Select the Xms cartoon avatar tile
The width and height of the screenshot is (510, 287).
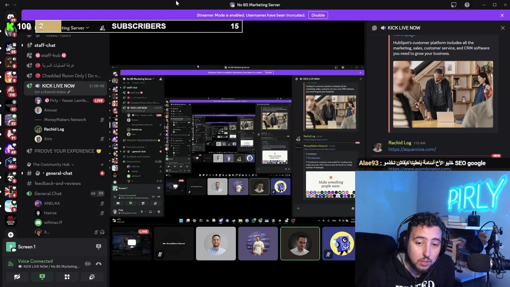tap(339, 244)
